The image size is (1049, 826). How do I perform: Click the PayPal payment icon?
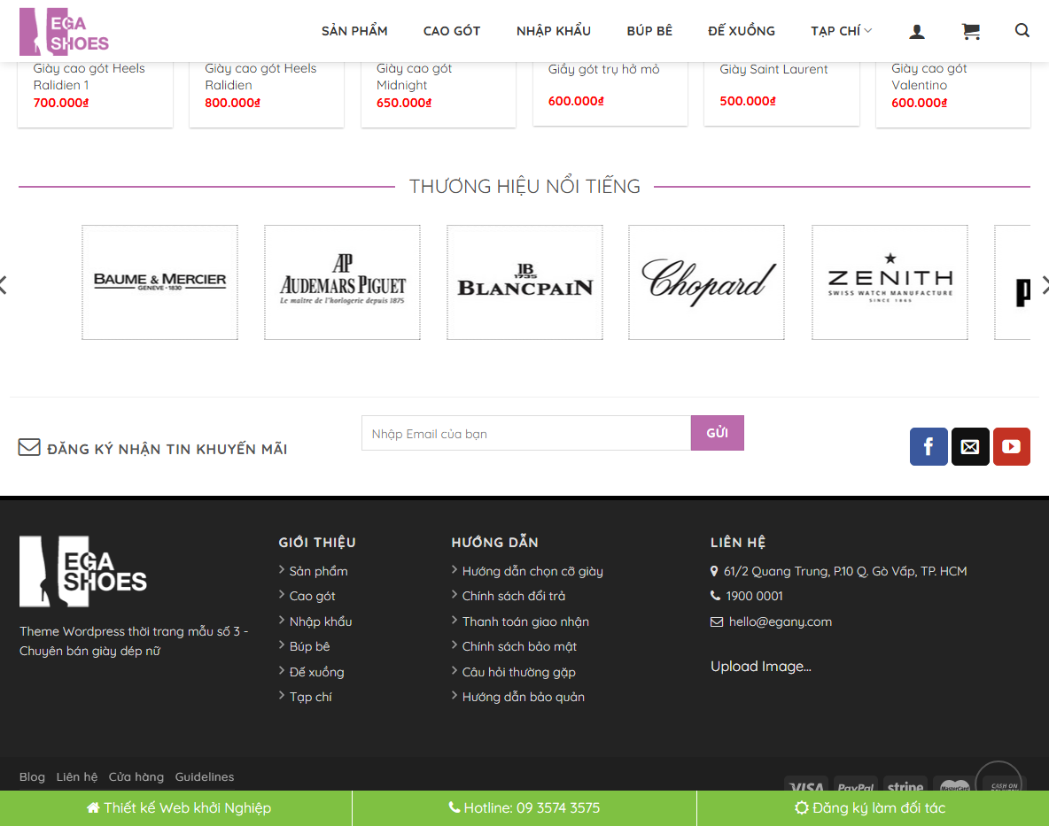(x=856, y=786)
